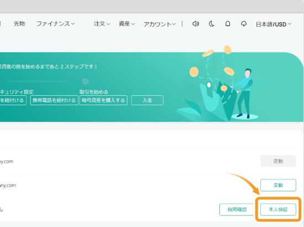Click the 機関確認 button
304x227 pixels.
[237, 209]
